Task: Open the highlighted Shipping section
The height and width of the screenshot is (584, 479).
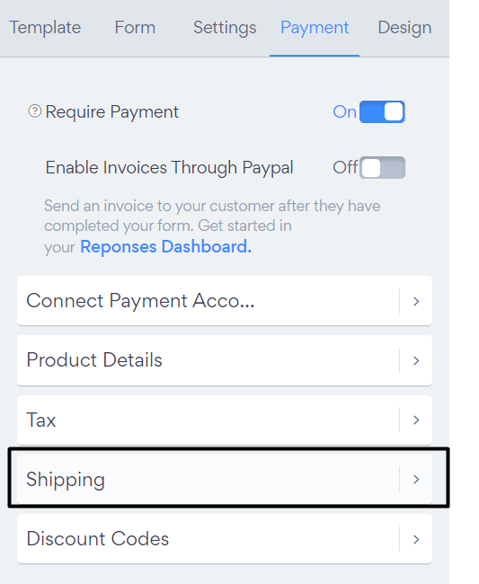Action: (225, 479)
